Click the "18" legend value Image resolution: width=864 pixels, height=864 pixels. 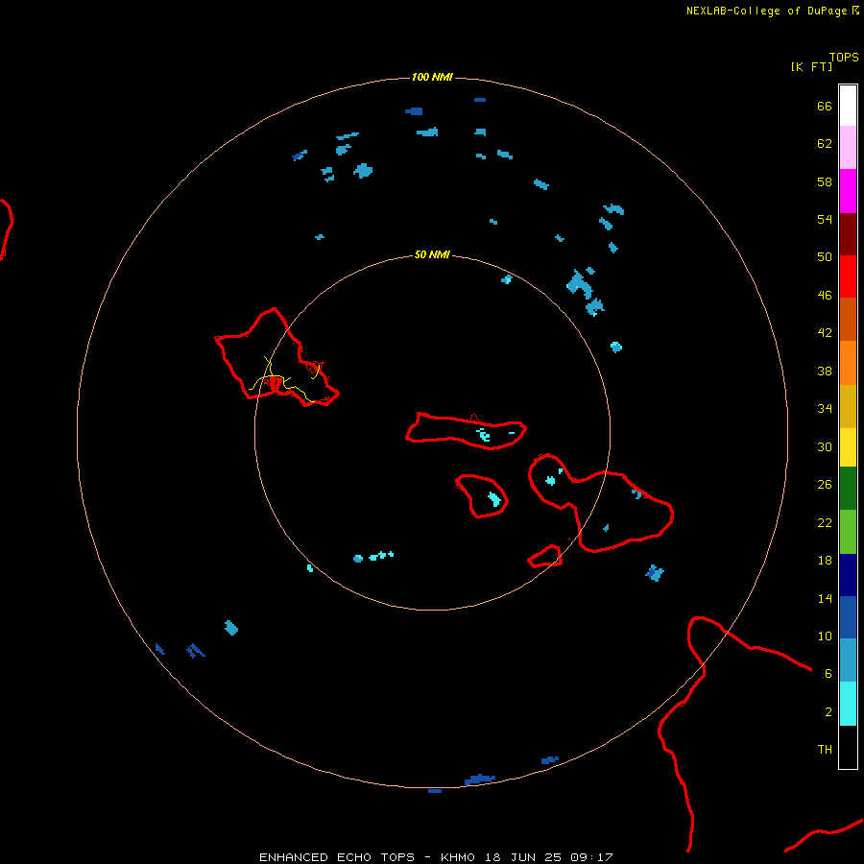[x=825, y=561]
